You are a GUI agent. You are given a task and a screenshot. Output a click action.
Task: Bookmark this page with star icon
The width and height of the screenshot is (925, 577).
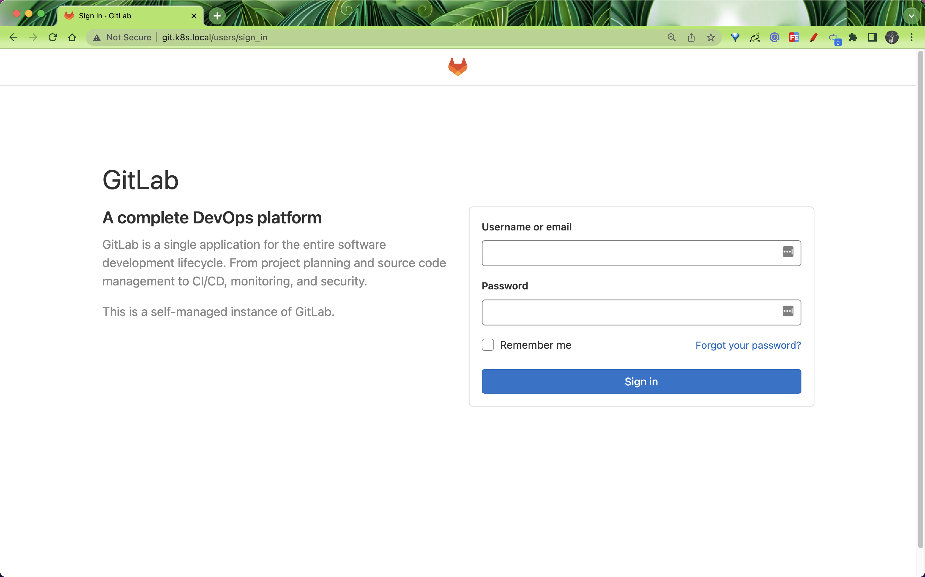(x=710, y=37)
